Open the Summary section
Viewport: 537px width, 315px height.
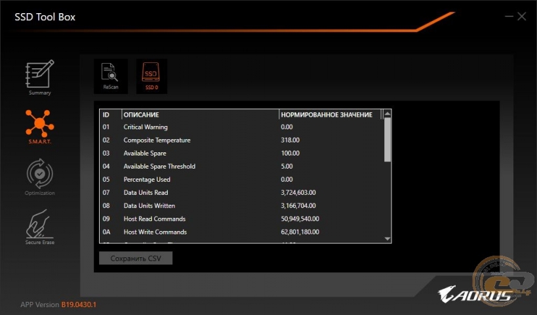click(x=40, y=77)
